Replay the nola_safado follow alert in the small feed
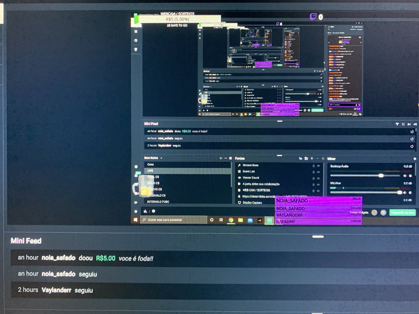 coord(412,139)
